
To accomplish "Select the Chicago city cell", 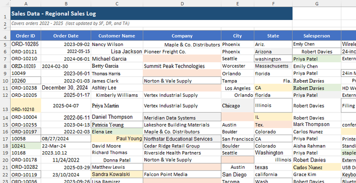I will pyautogui.click(x=237, y=106).
